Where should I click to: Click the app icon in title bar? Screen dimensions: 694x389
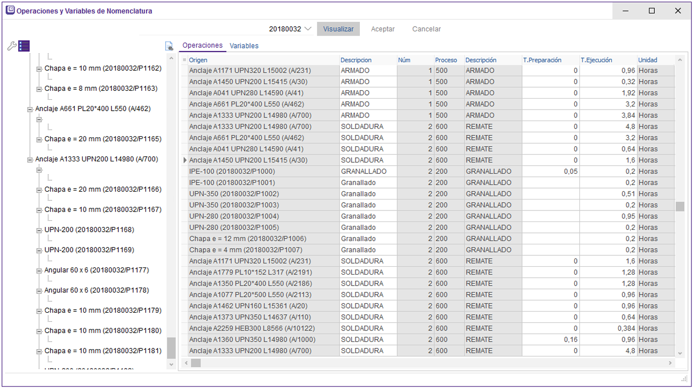pos(10,10)
